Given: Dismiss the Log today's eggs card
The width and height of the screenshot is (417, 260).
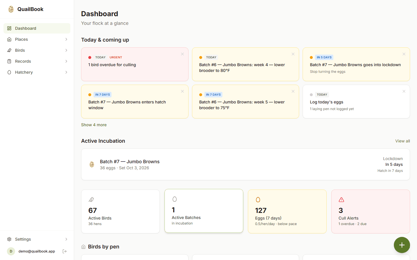Looking at the screenshot, I should coord(404,91).
